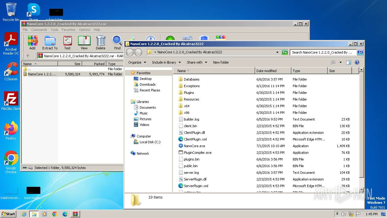Screen dimensions: 387x218
Task: Open WinRAR Help menu
Action: pos(97,30)
